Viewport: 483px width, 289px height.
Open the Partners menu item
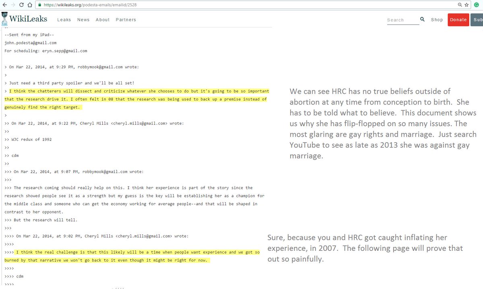point(126,20)
